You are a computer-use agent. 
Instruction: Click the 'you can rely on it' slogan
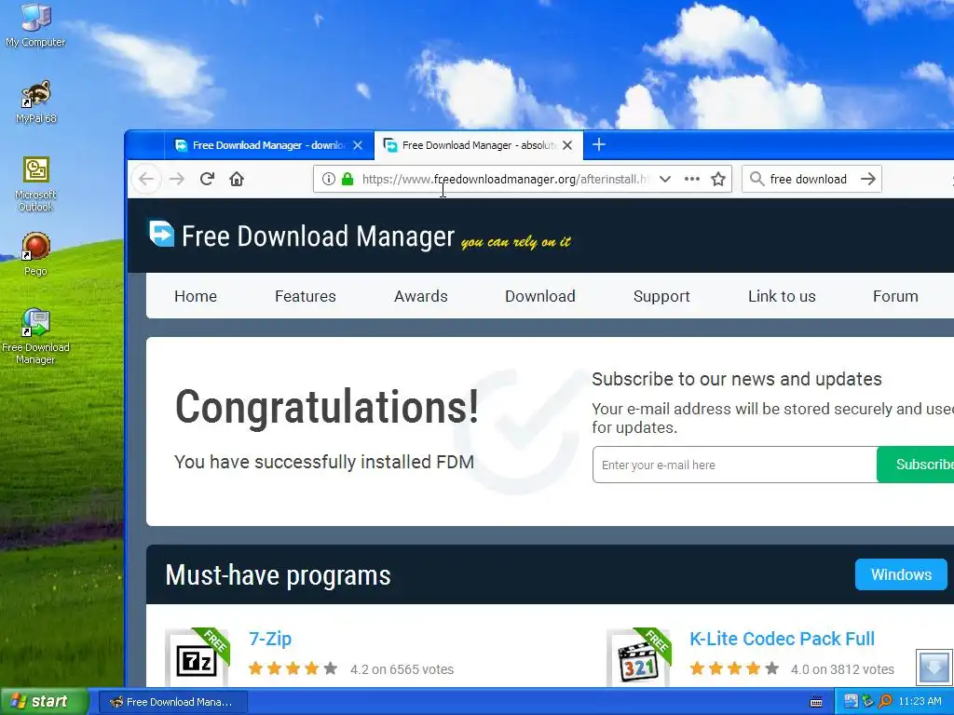pos(516,242)
